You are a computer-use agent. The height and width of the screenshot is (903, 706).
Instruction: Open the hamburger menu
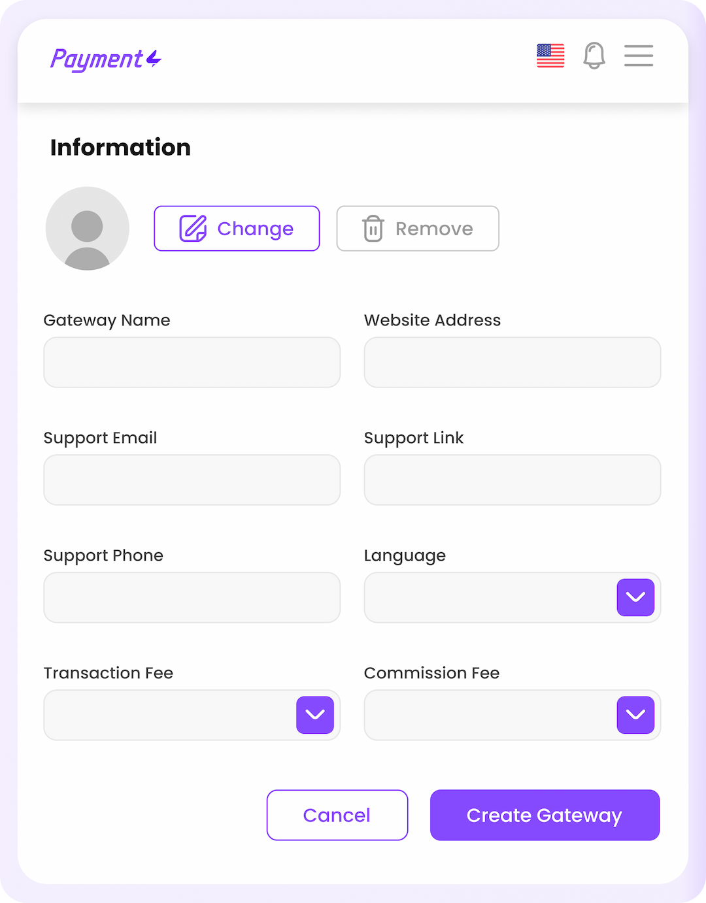click(639, 56)
